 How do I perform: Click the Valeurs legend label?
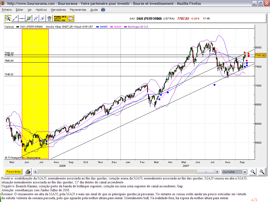(x=9, y=27)
